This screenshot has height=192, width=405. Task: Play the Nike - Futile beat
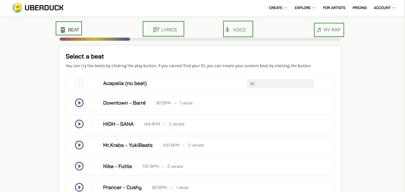[x=79, y=166]
